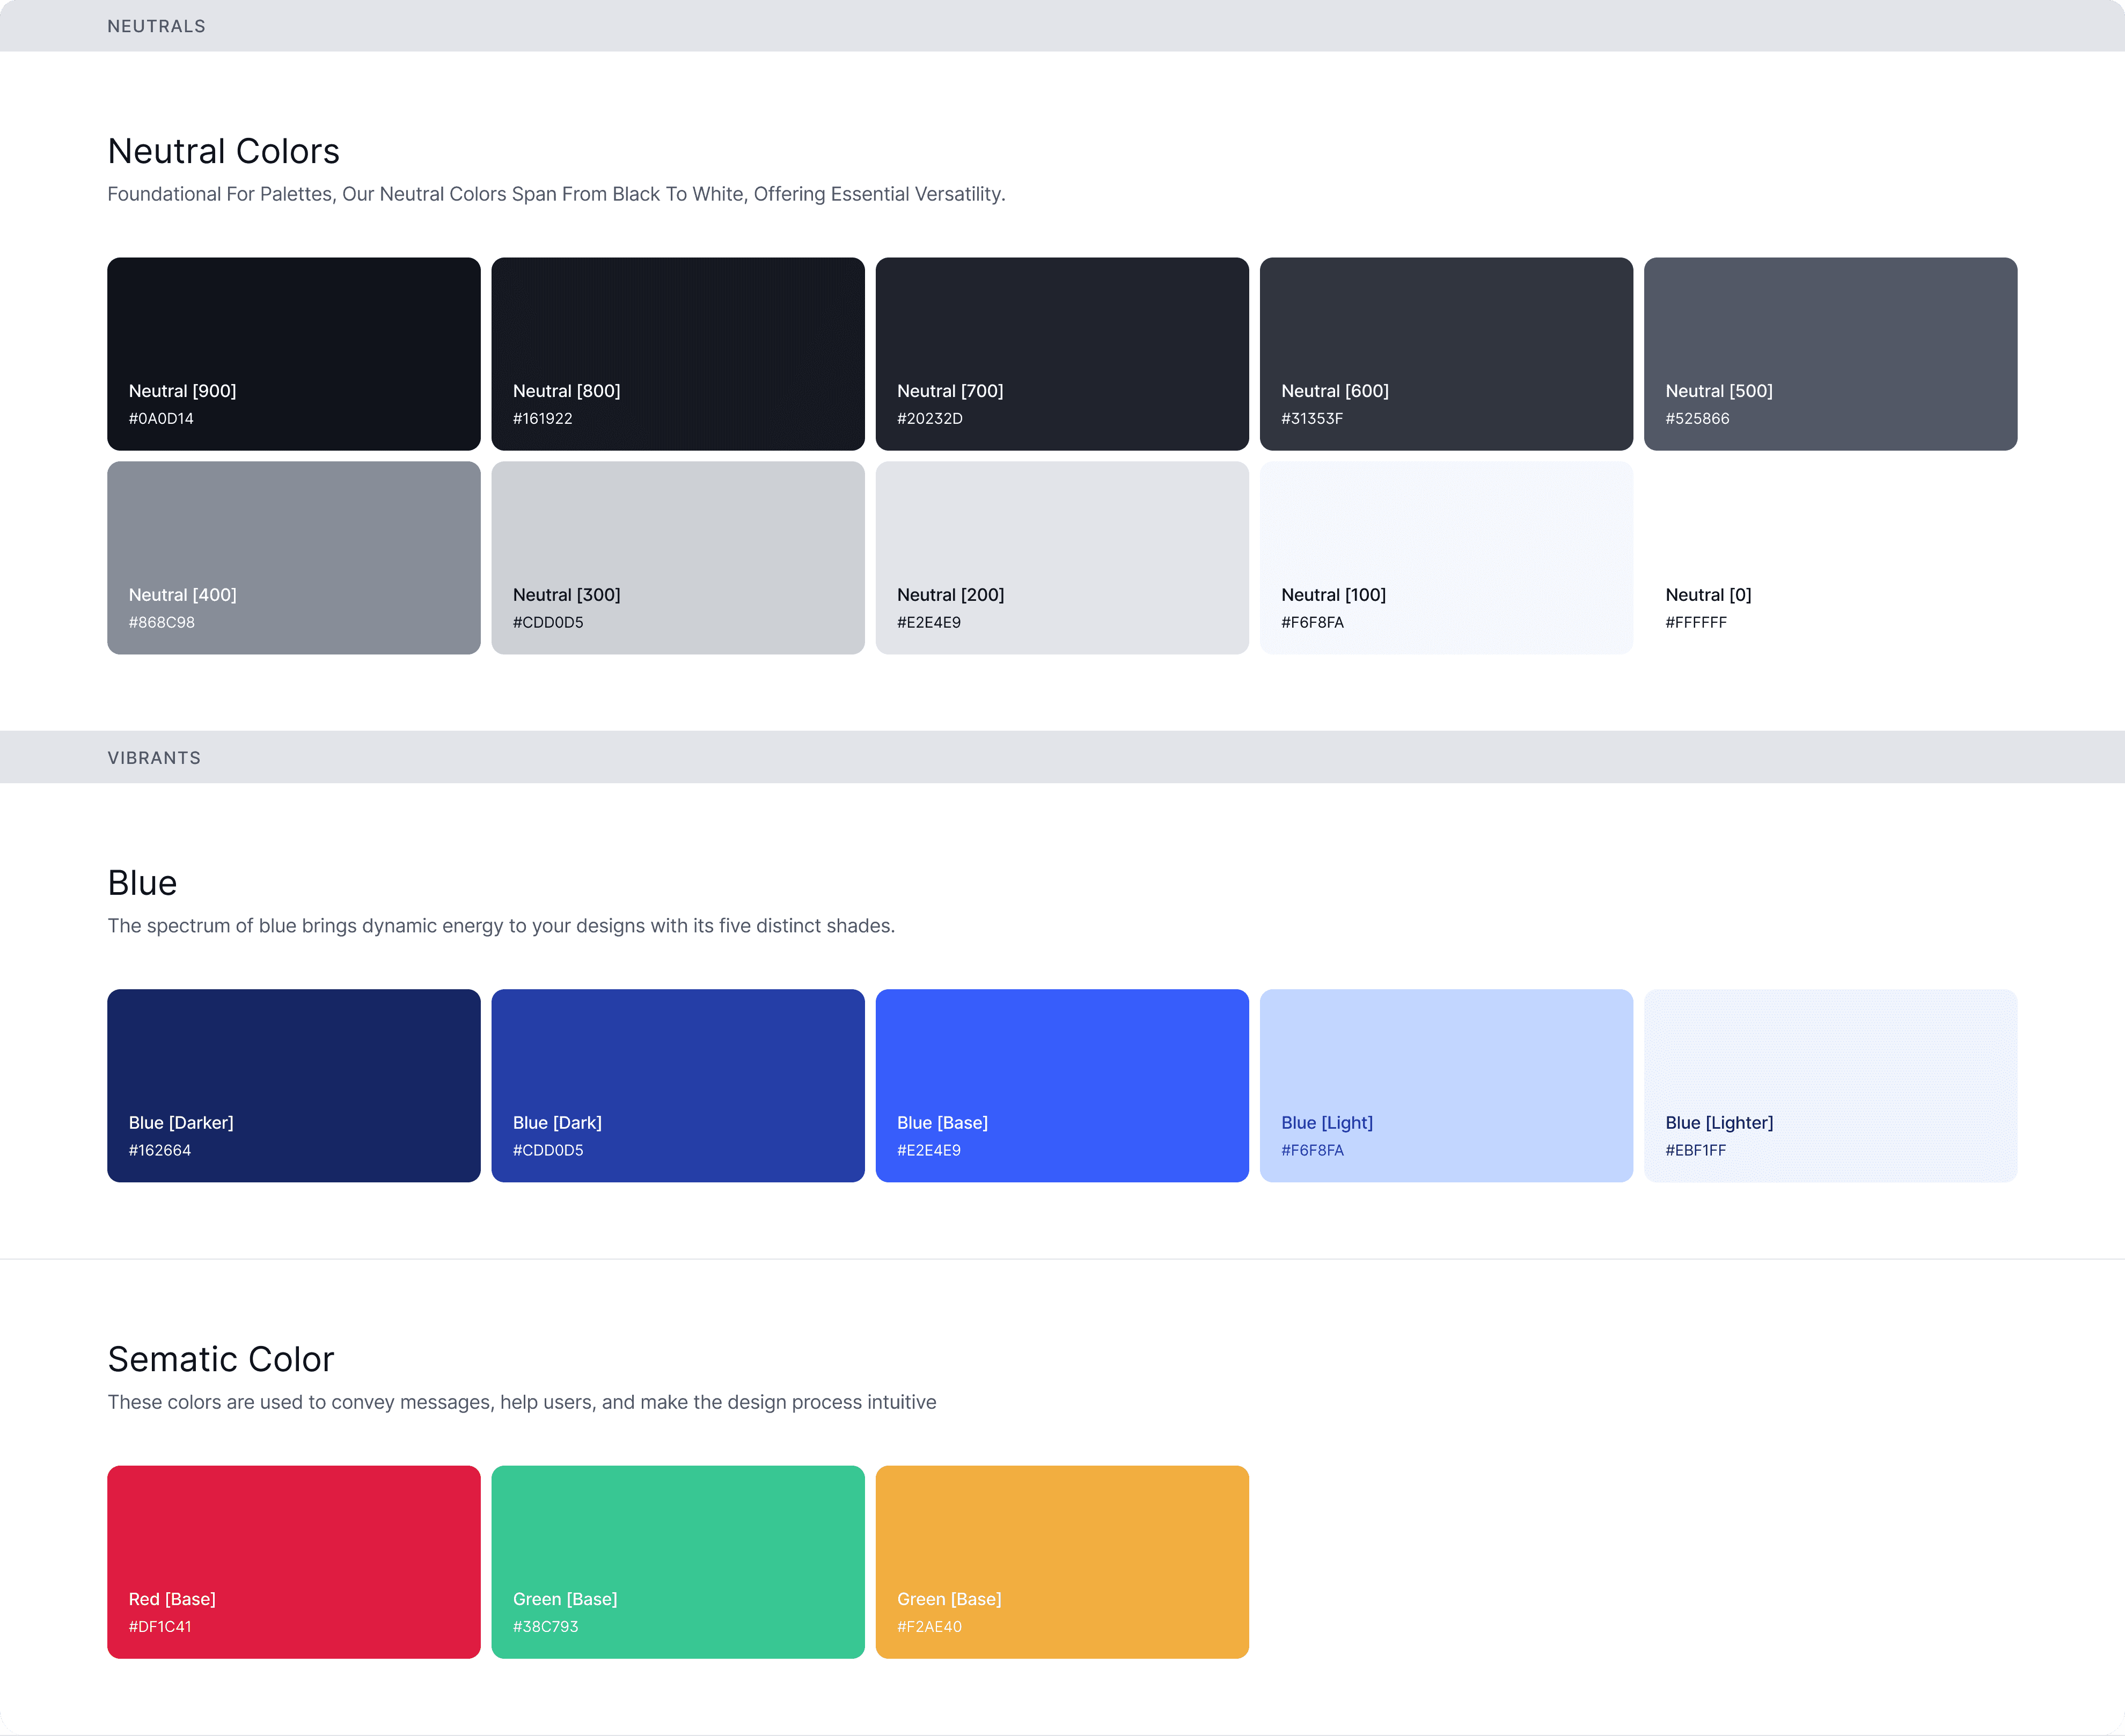This screenshot has height=1736, width=2125.
Task: Click the Neutral [300] swatch
Action: point(677,557)
